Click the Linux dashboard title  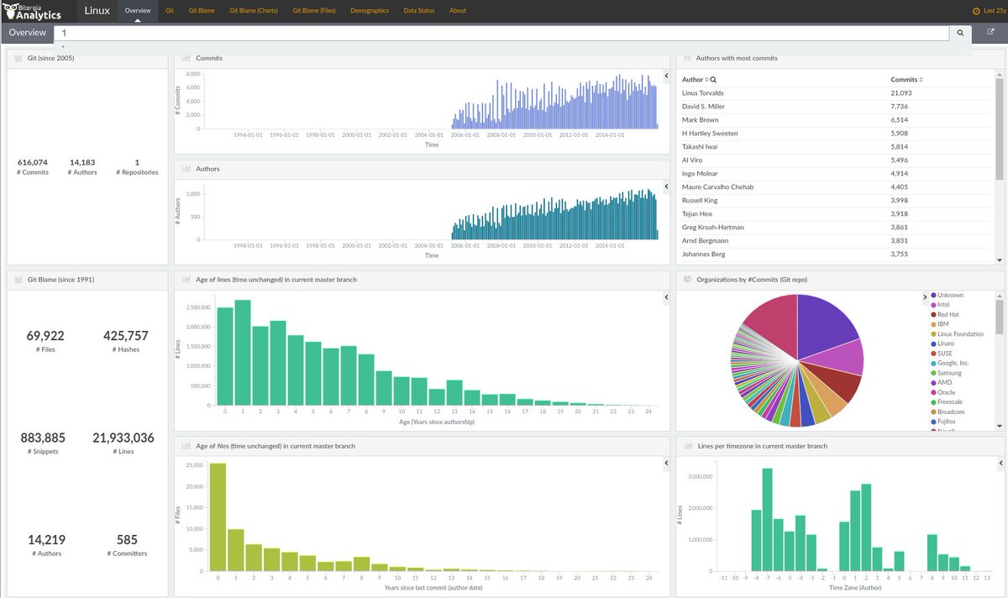(97, 11)
